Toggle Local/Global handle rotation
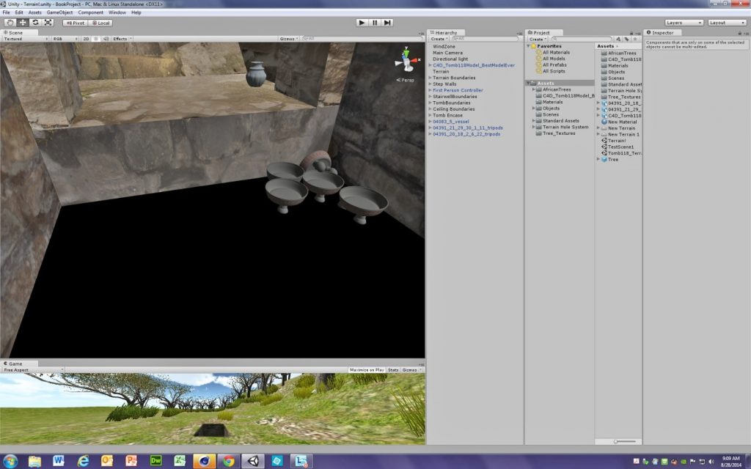The image size is (751, 469). [100, 23]
